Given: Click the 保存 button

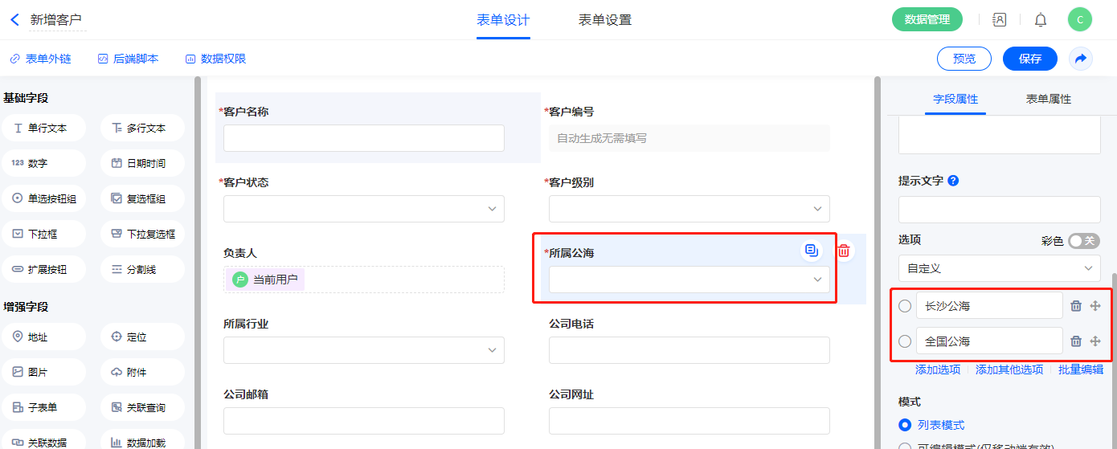Looking at the screenshot, I should [x=1029, y=59].
